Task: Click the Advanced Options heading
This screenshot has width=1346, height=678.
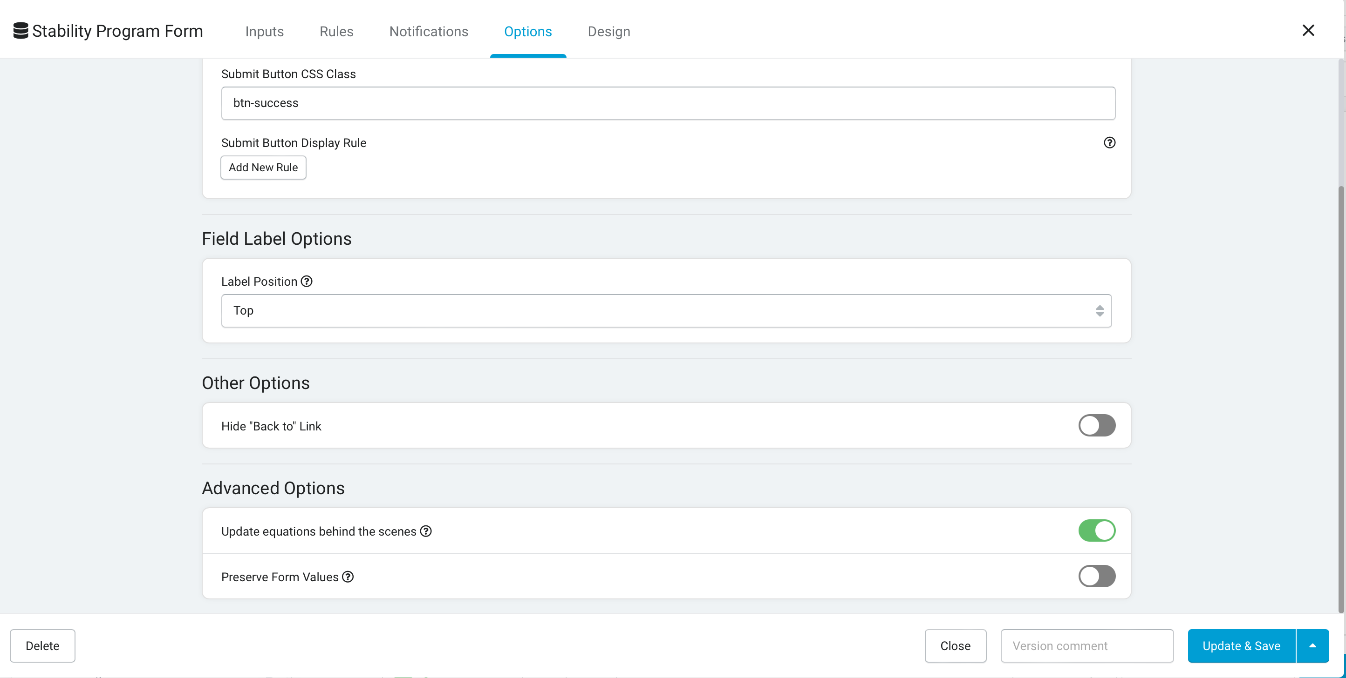Action: [273, 488]
